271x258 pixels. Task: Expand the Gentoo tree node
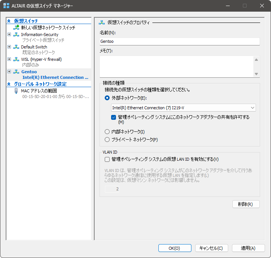(9, 72)
